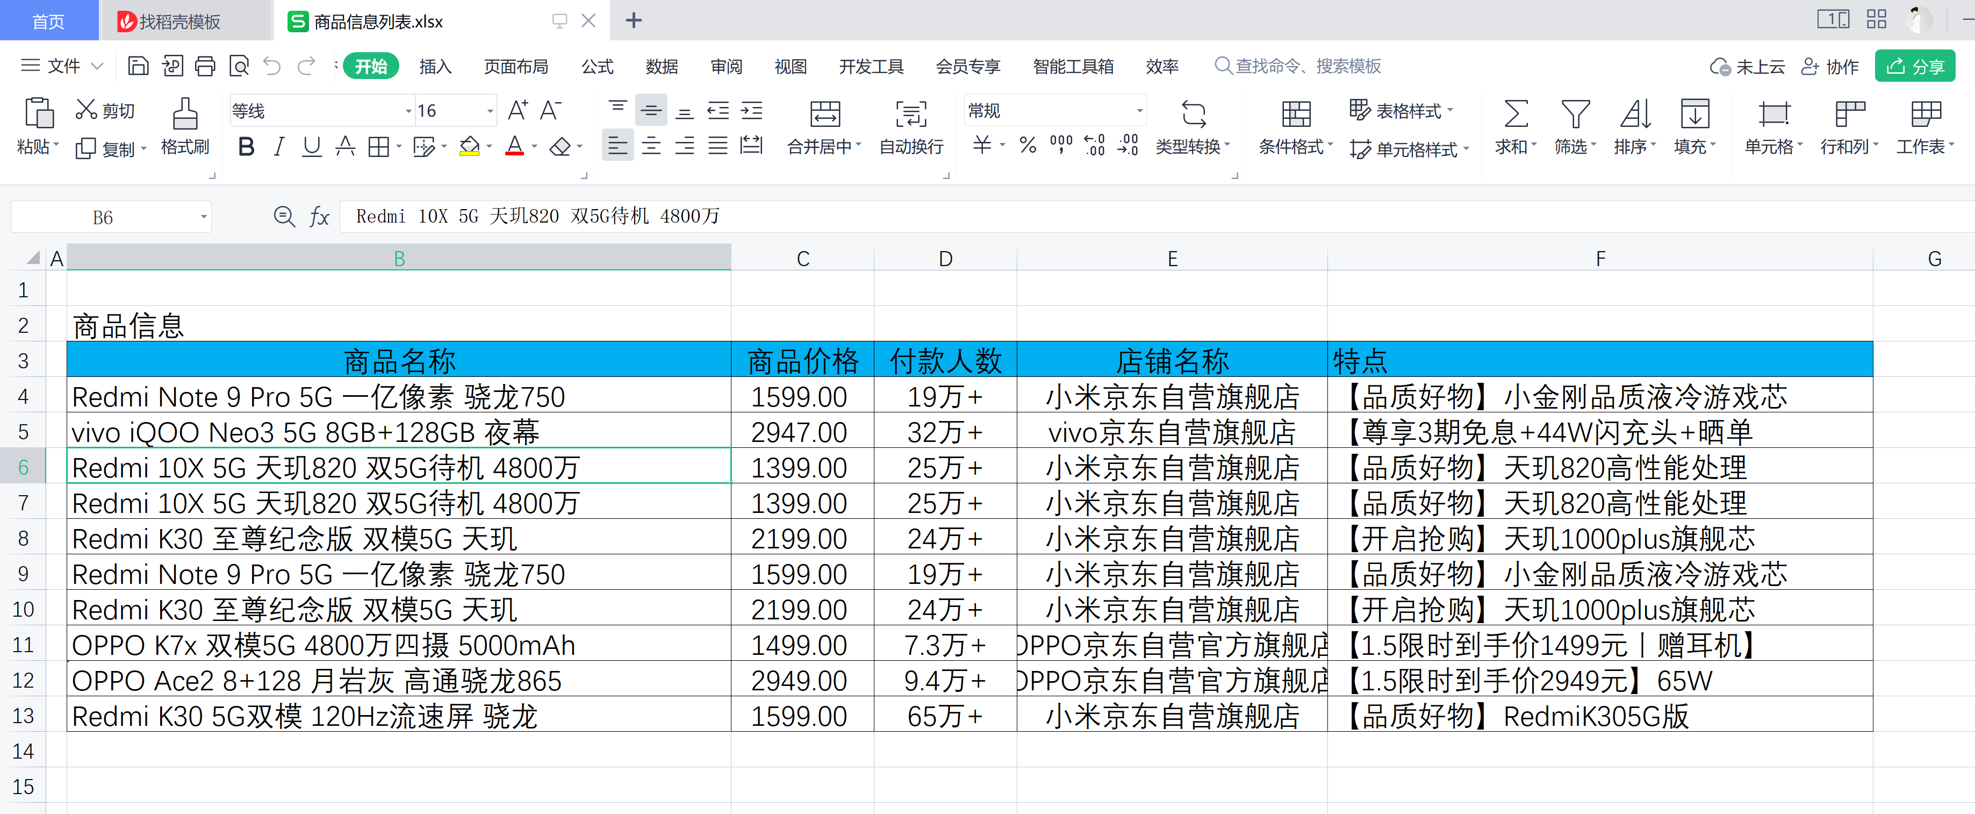Toggle Bold formatting
Viewport: 1975px width, 814px height.
click(x=246, y=147)
